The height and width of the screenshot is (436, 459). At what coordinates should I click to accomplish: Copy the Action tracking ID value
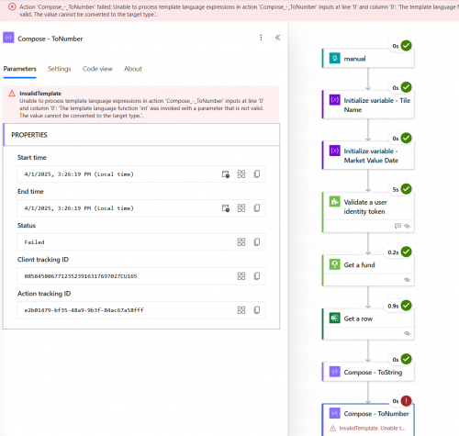tap(257, 310)
